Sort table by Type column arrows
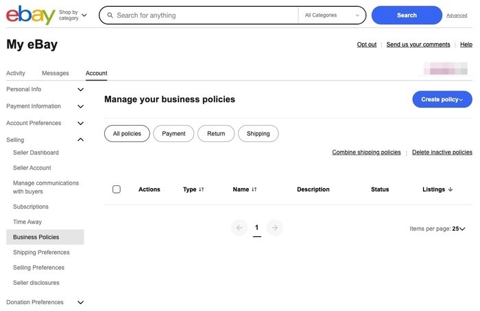Screen dimensions: 480x311 pyautogui.click(x=201, y=189)
